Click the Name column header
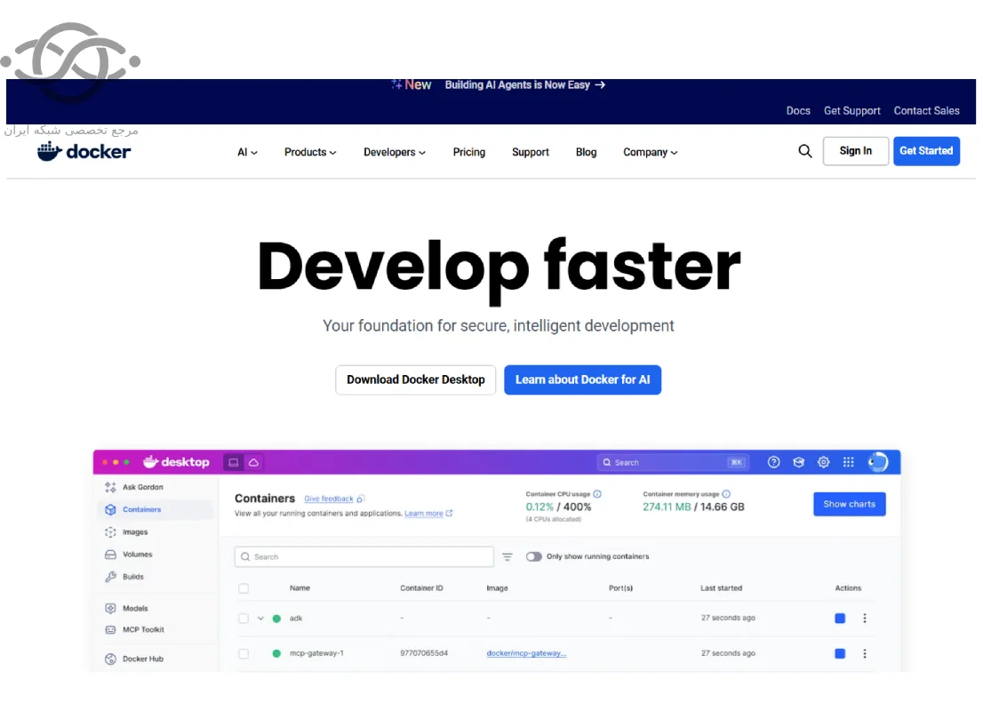 (x=300, y=588)
